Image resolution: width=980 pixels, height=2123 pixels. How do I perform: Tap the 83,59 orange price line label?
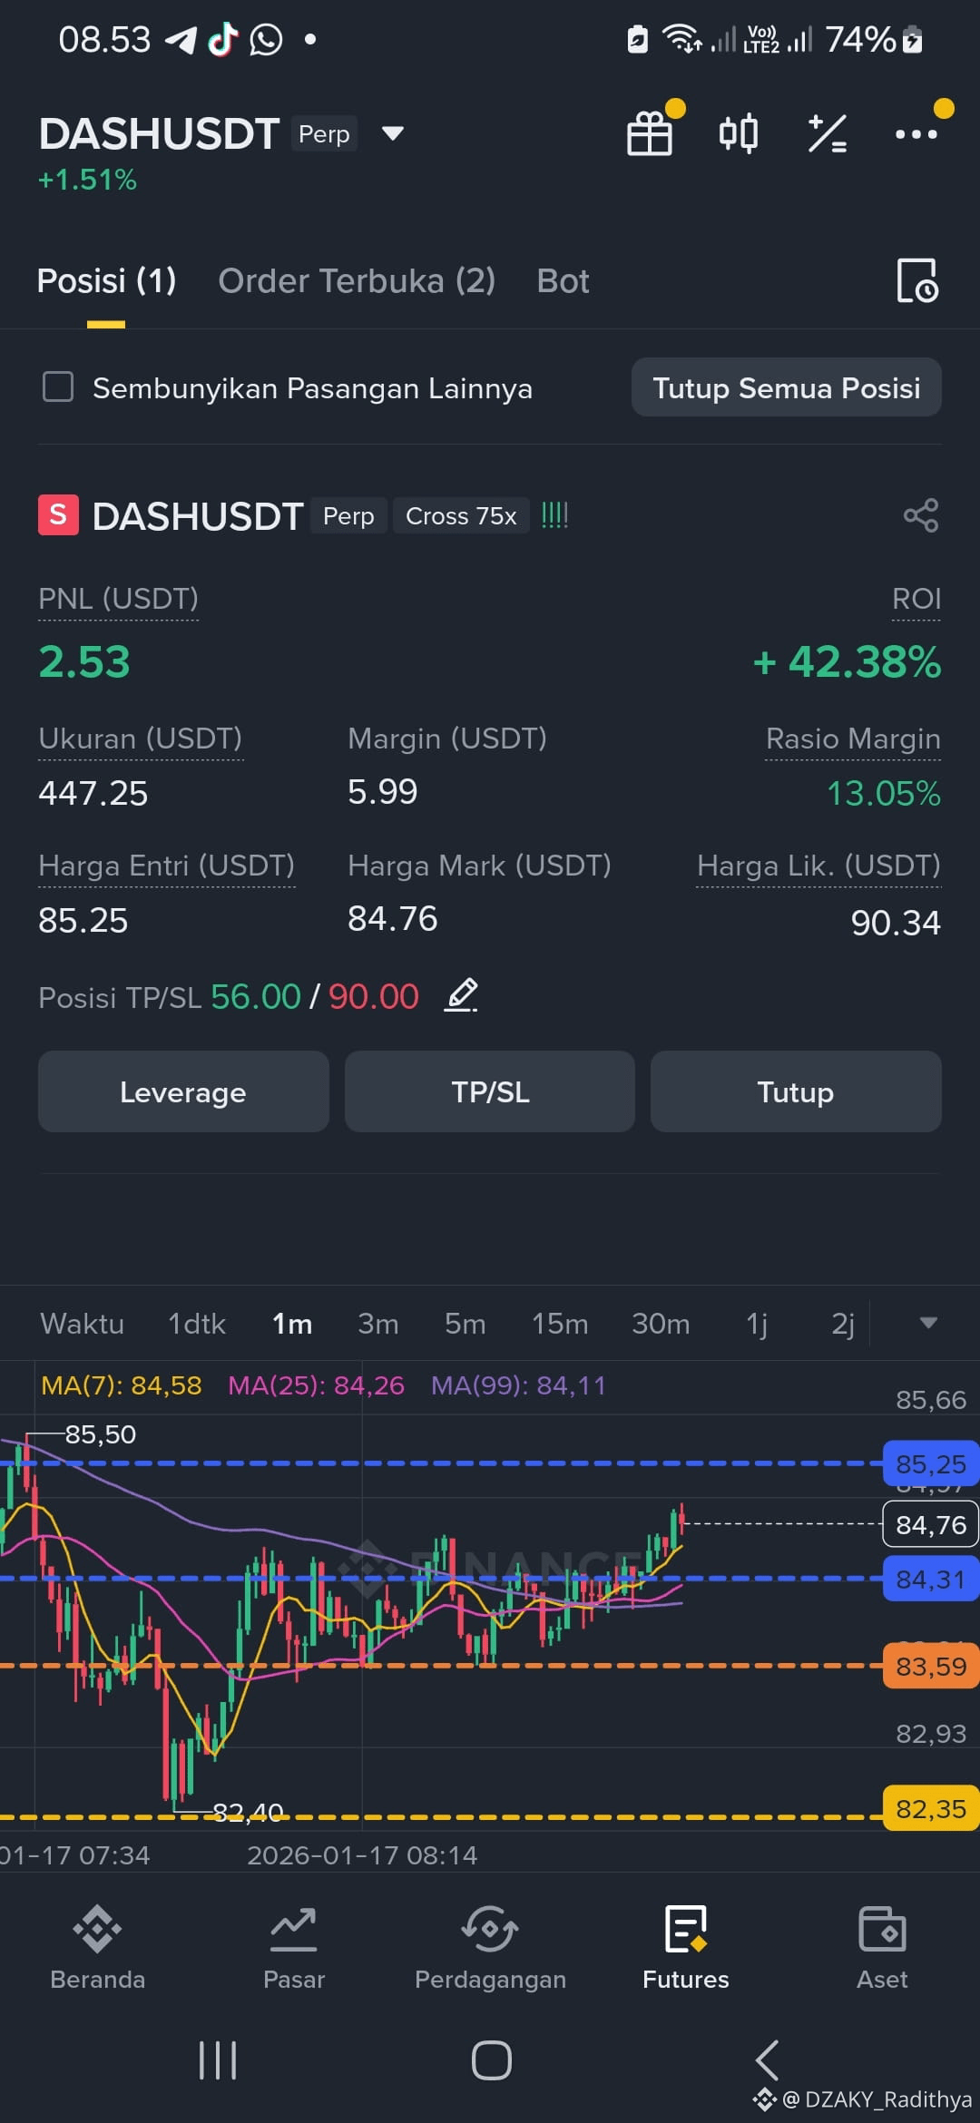click(x=931, y=1667)
